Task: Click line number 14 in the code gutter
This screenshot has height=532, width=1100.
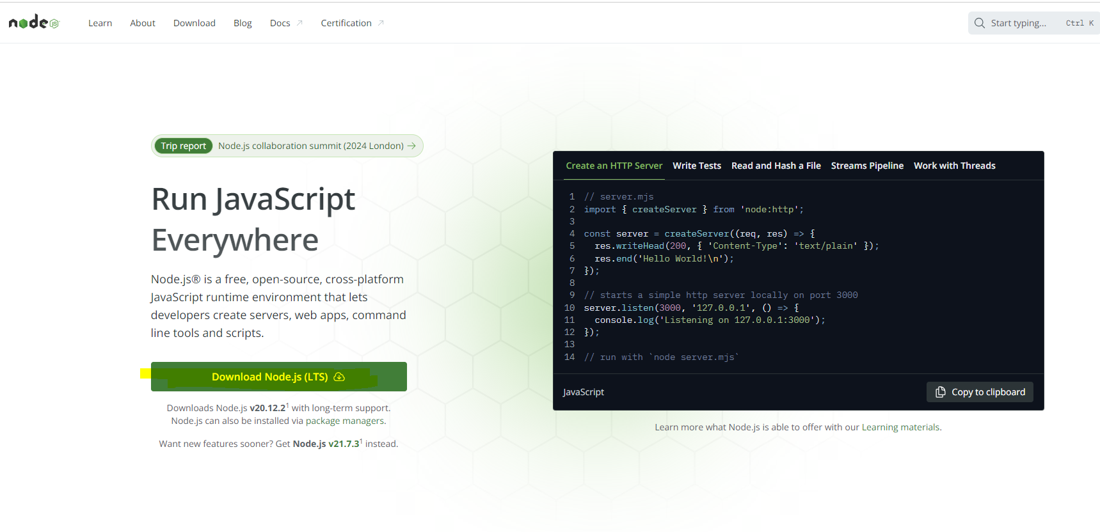Action: click(570, 357)
